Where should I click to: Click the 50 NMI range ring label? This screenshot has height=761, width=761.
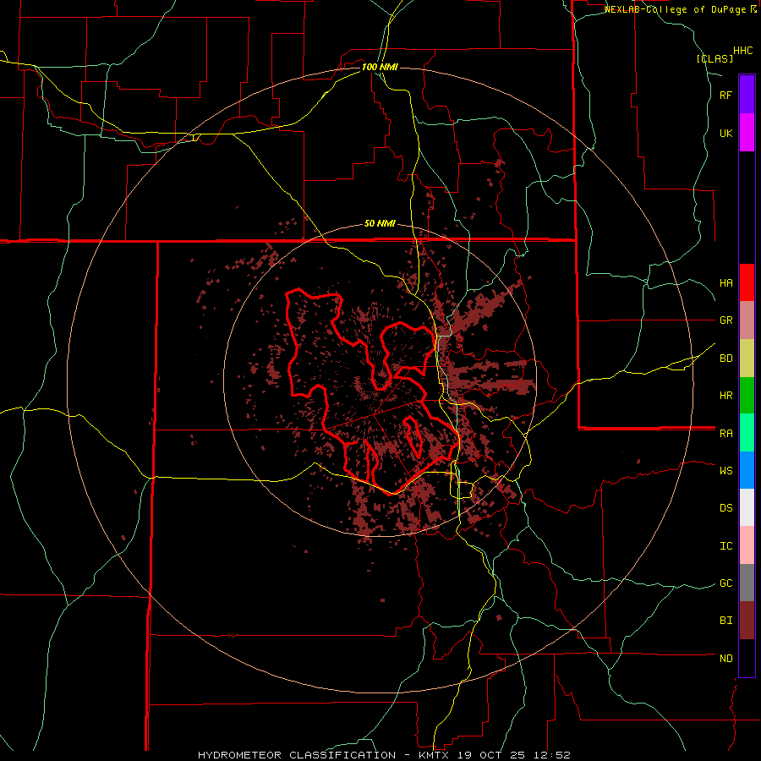pos(380,224)
